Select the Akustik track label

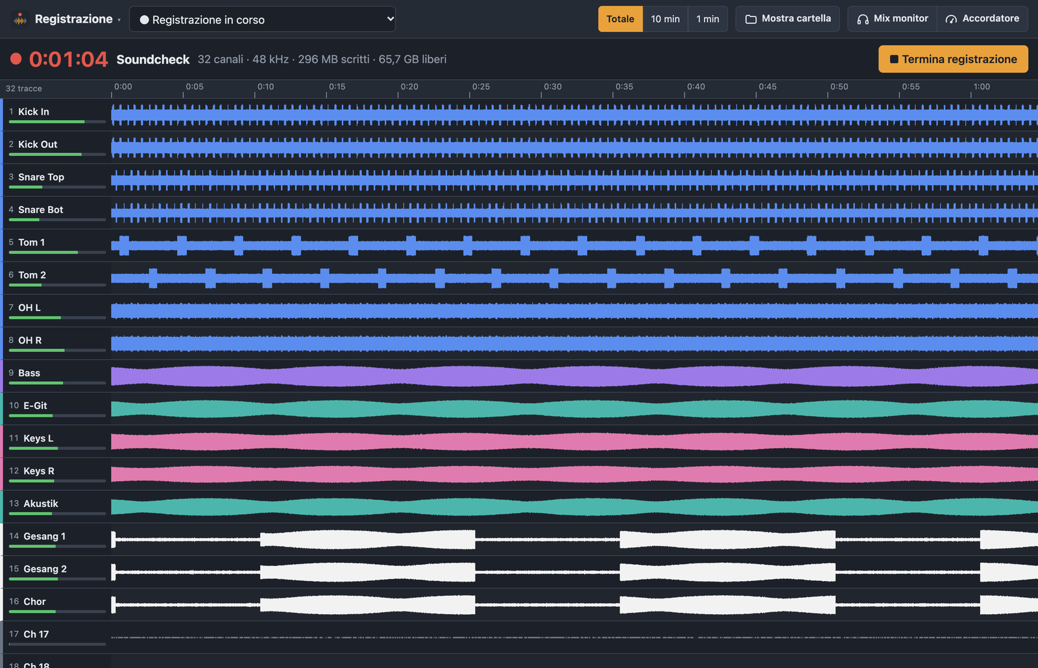pos(41,504)
